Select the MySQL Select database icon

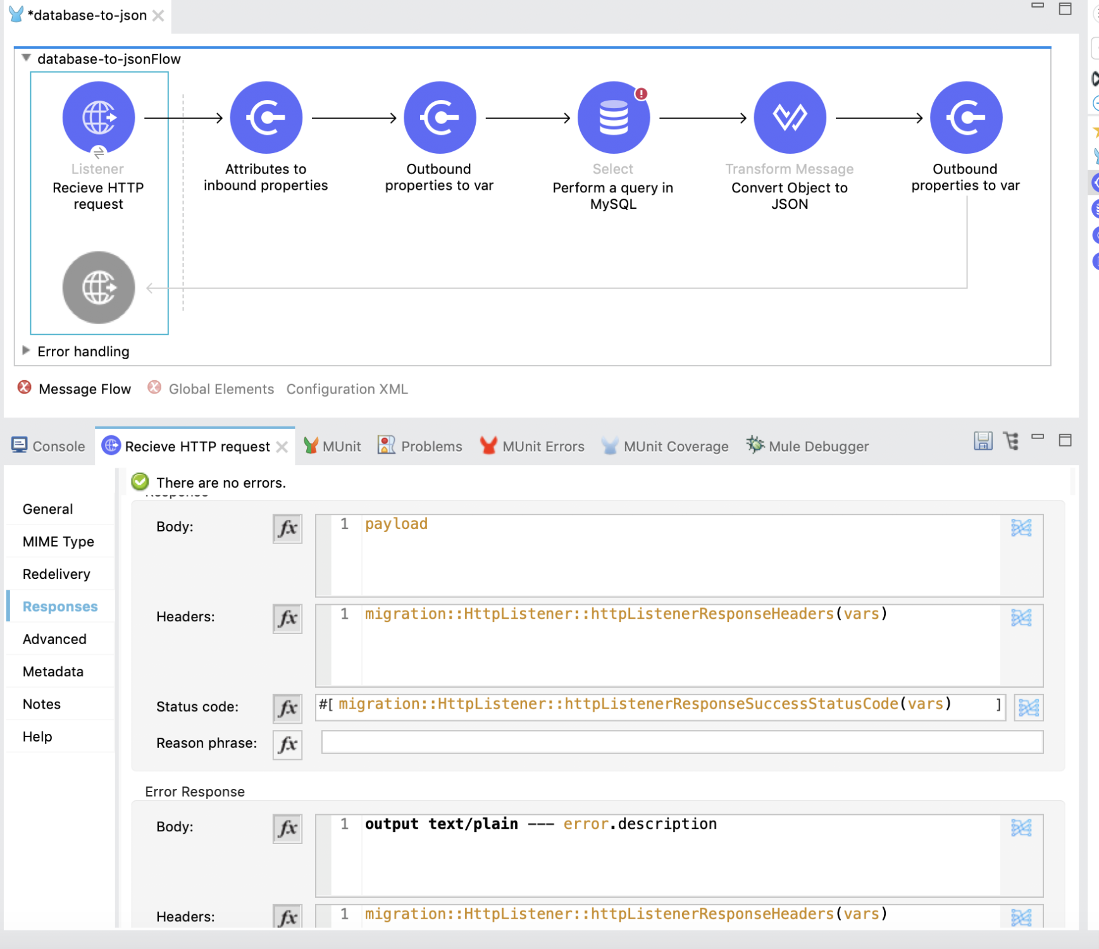(613, 118)
